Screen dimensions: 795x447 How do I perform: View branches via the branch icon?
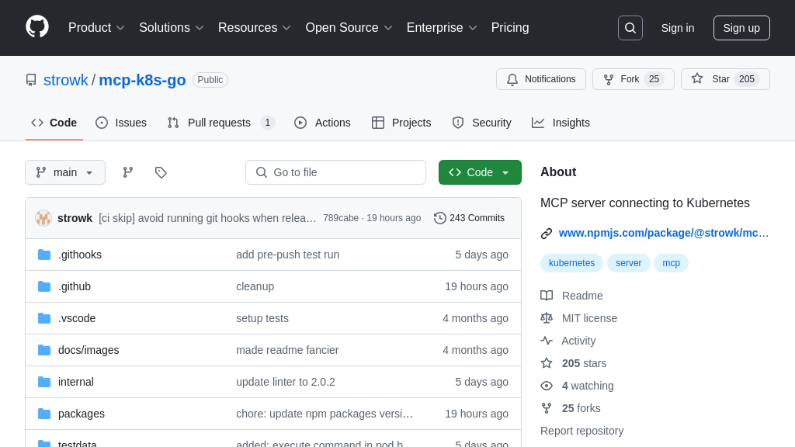(x=128, y=172)
